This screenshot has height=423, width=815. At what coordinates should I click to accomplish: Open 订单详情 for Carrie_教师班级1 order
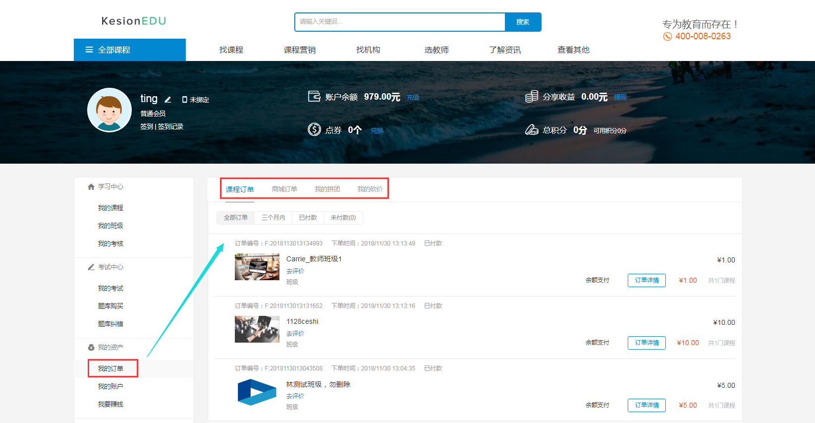click(647, 280)
